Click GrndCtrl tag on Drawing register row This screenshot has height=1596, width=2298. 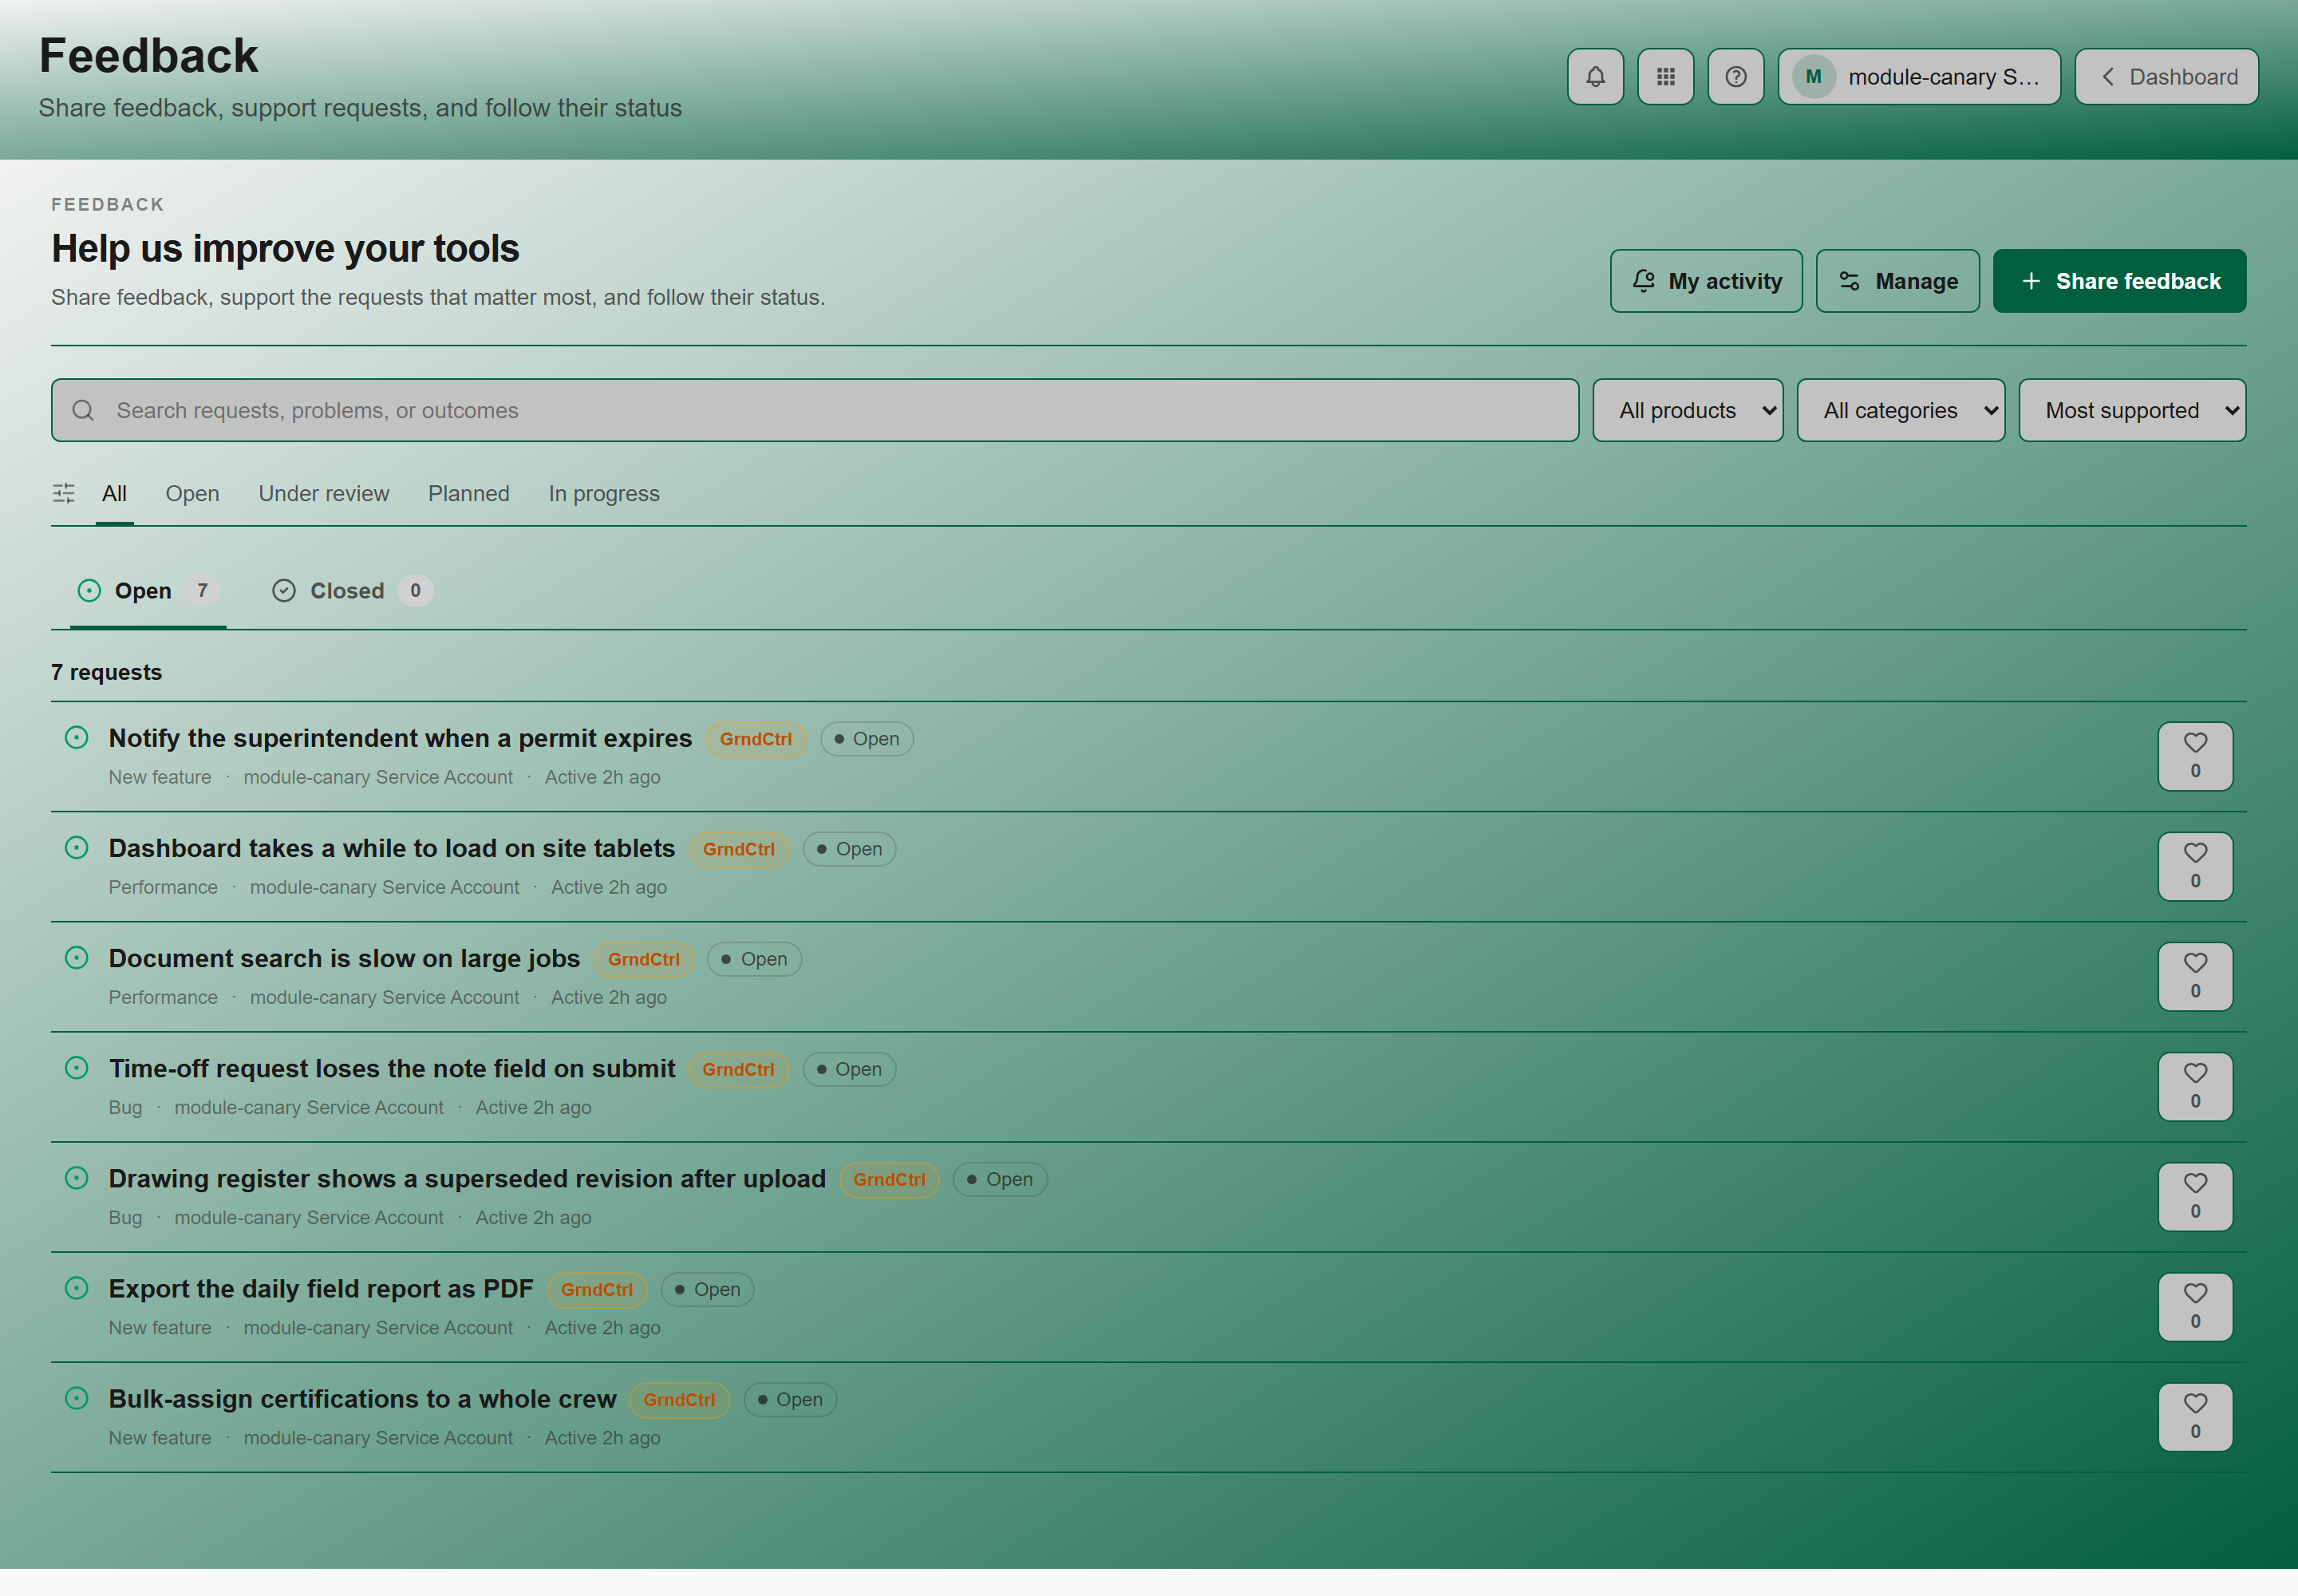(x=889, y=1179)
